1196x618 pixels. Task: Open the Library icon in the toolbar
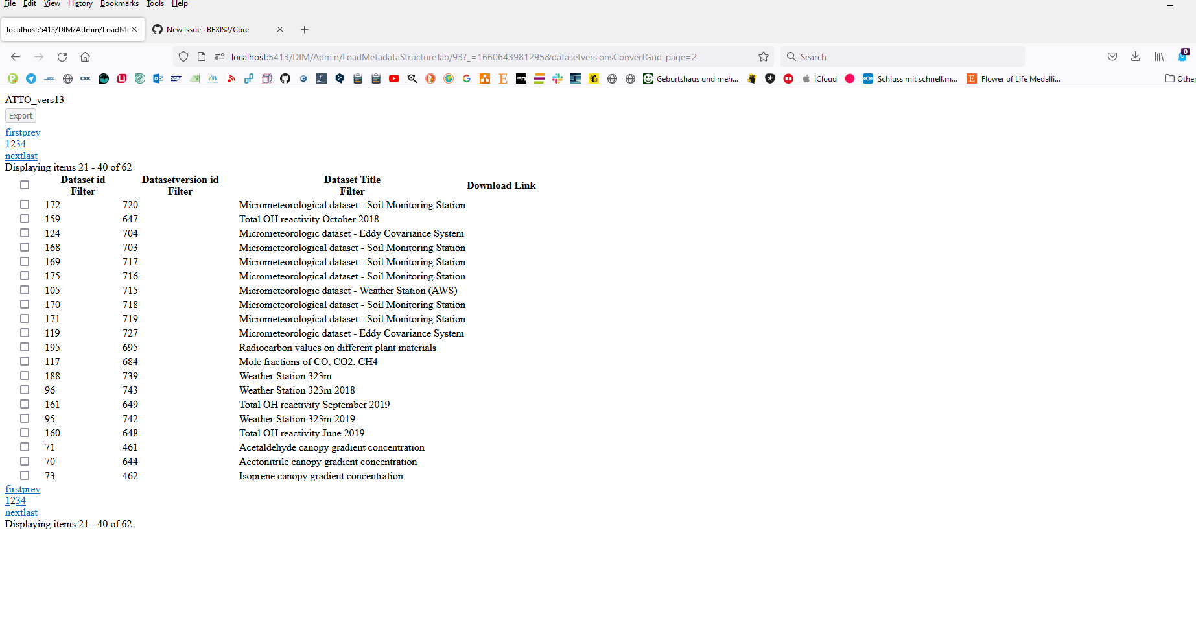click(x=1159, y=57)
